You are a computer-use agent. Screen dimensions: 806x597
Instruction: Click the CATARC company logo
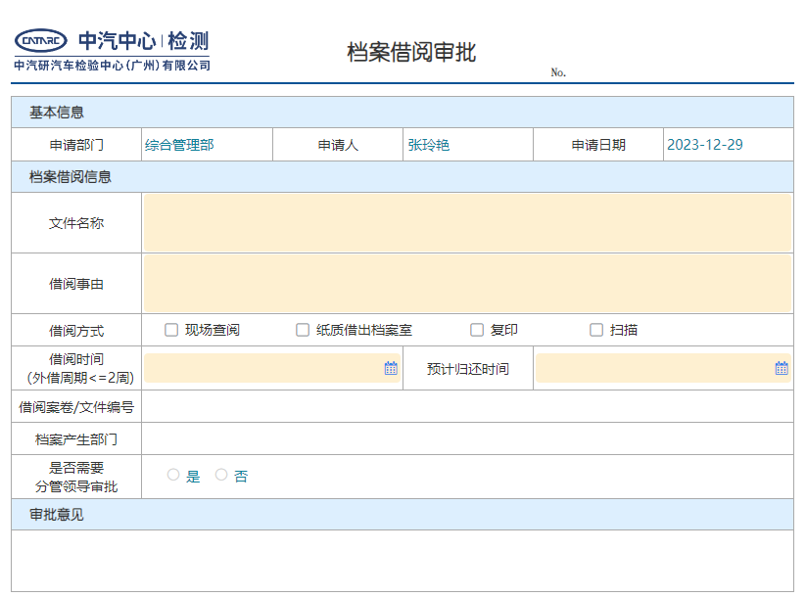coord(39,43)
